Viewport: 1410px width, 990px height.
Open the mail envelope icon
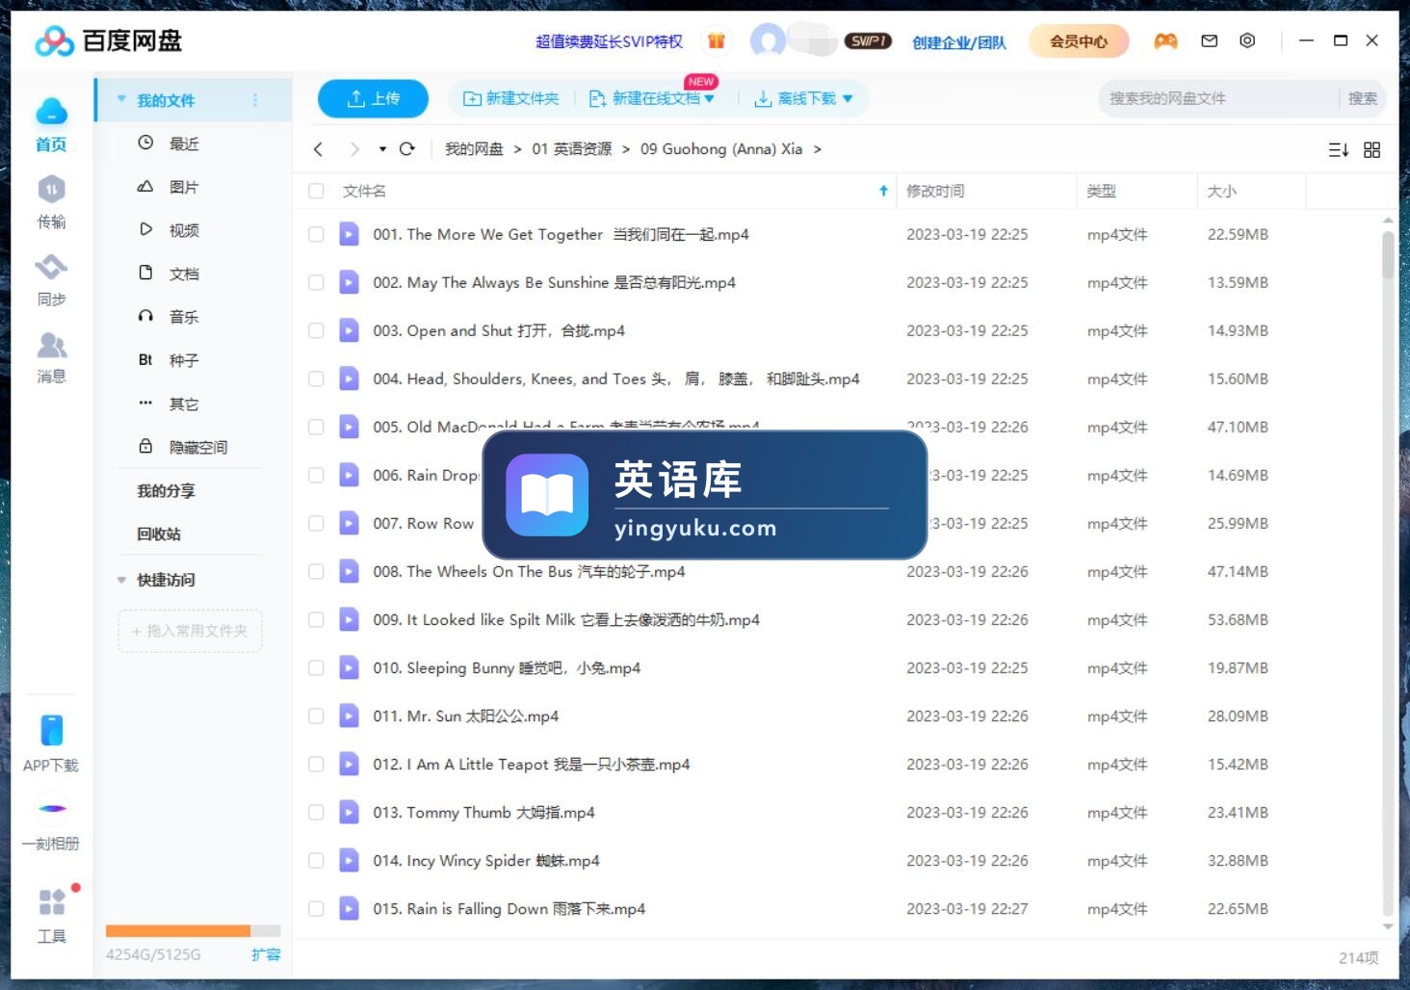pos(1210,40)
